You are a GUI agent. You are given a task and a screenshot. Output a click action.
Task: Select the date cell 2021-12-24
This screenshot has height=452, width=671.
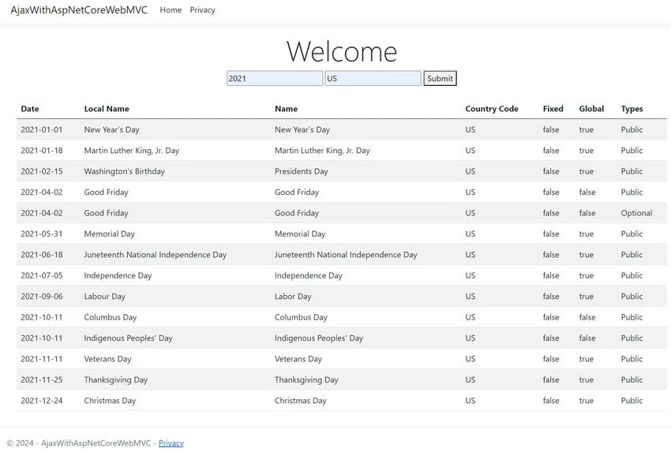coord(42,401)
